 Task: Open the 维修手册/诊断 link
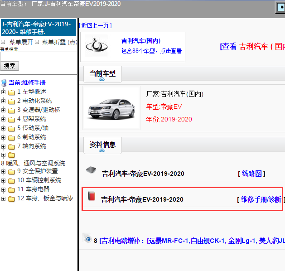pos(261,199)
